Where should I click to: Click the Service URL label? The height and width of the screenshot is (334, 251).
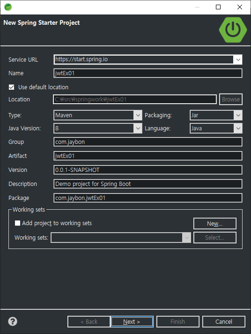23,60
